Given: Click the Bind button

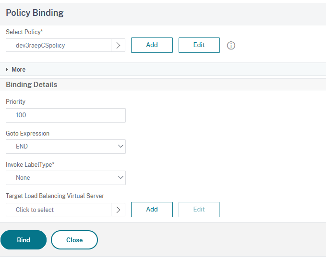Looking at the screenshot, I should (x=24, y=240).
